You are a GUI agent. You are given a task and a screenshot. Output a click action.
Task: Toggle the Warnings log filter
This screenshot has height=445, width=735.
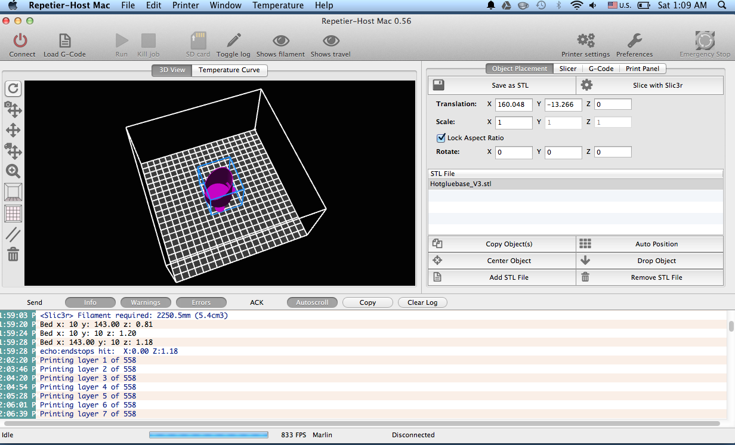click(146, 302)
